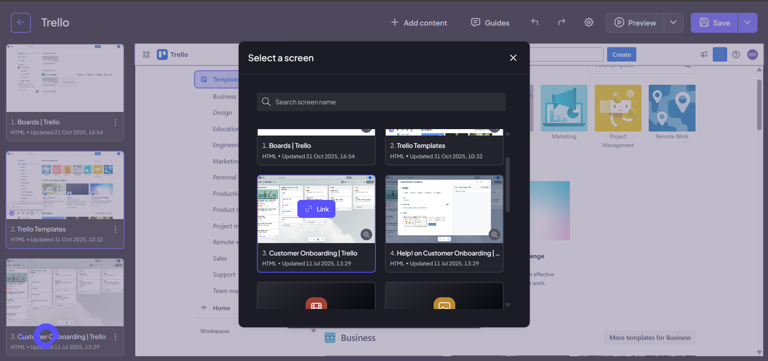Select the 4. Help! on Customer Onboarding card

pyautogui.click(x=444, y=224)
